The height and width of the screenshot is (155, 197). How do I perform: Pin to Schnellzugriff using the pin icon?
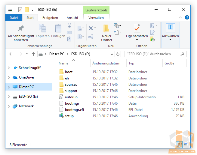(21, 28)
